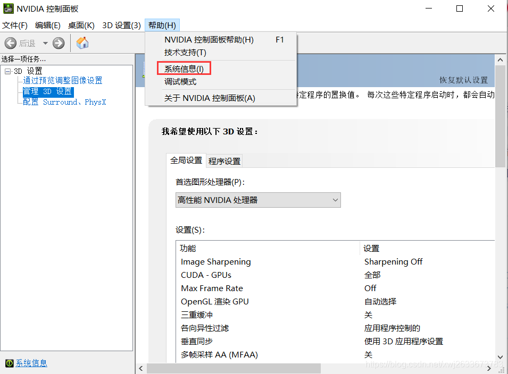Minimize the NVIDIA 控制面板 window
The image size is (508, 374).
(x=429, y=8)
